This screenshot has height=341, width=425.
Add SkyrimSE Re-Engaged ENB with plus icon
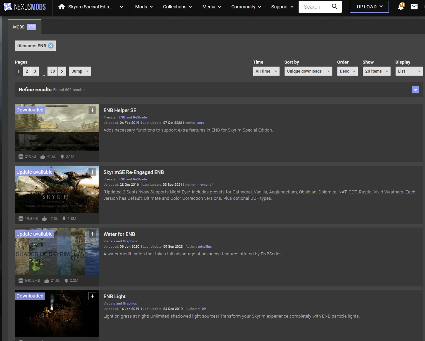pos(92,172)
